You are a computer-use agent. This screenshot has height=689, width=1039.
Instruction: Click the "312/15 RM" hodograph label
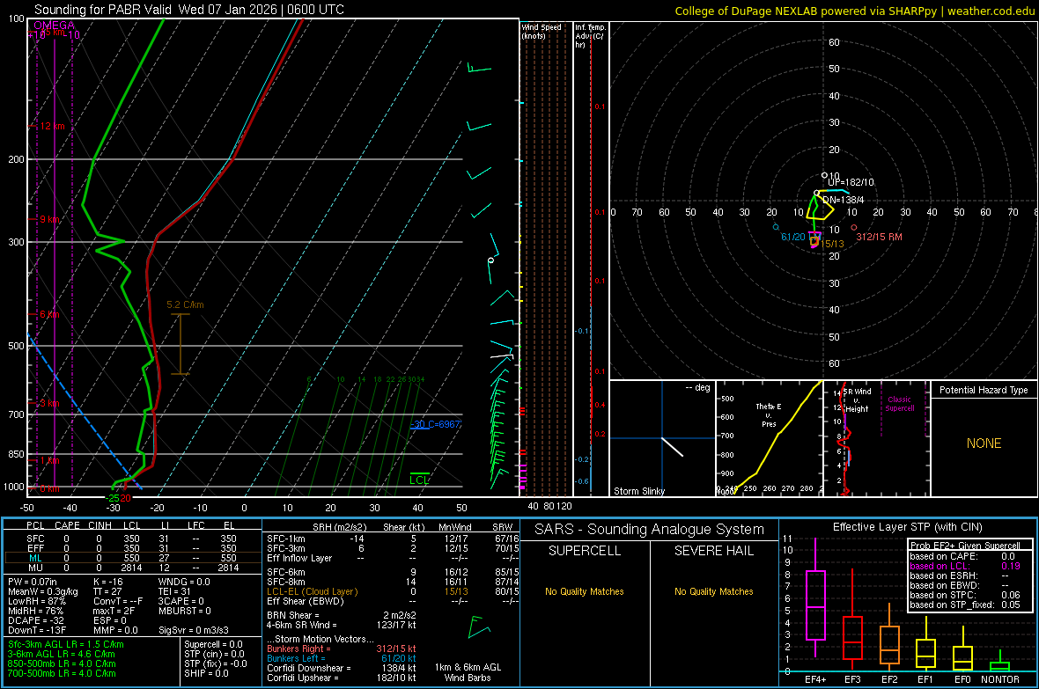pos(879,237)
